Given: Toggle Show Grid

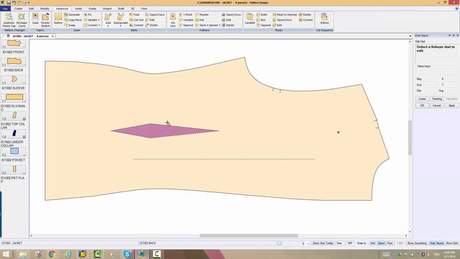Looking at the screenshot, I should click(x=452, y=243).
